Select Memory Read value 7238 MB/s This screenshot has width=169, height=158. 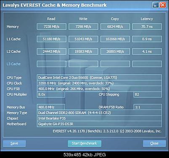coord(52,26)
